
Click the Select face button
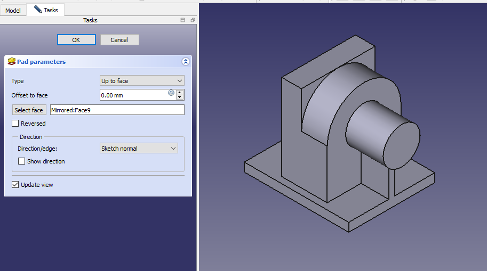29,110
